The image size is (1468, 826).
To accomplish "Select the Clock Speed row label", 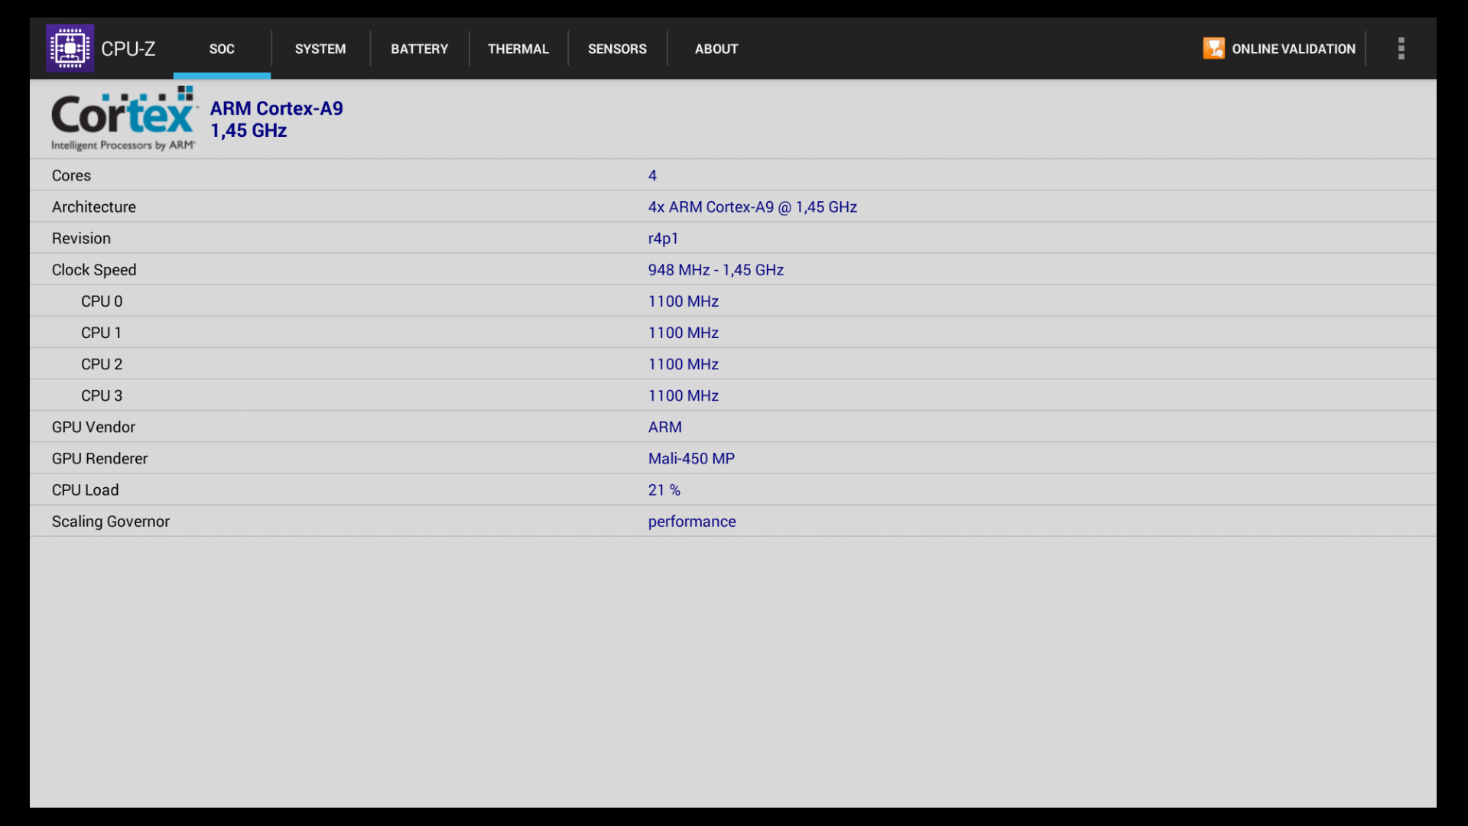I will click(94, 270).
